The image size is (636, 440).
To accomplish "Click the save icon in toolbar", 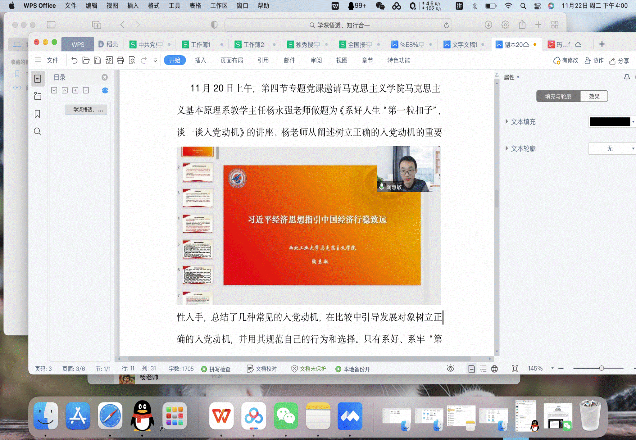I will click(x=98, y=60).
